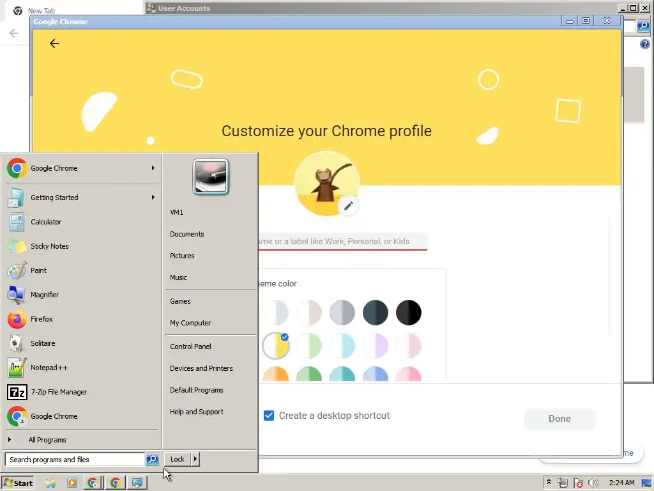Click search icon in User Accounts window
This screenshot has height=491, width=654.
point(643,26)
